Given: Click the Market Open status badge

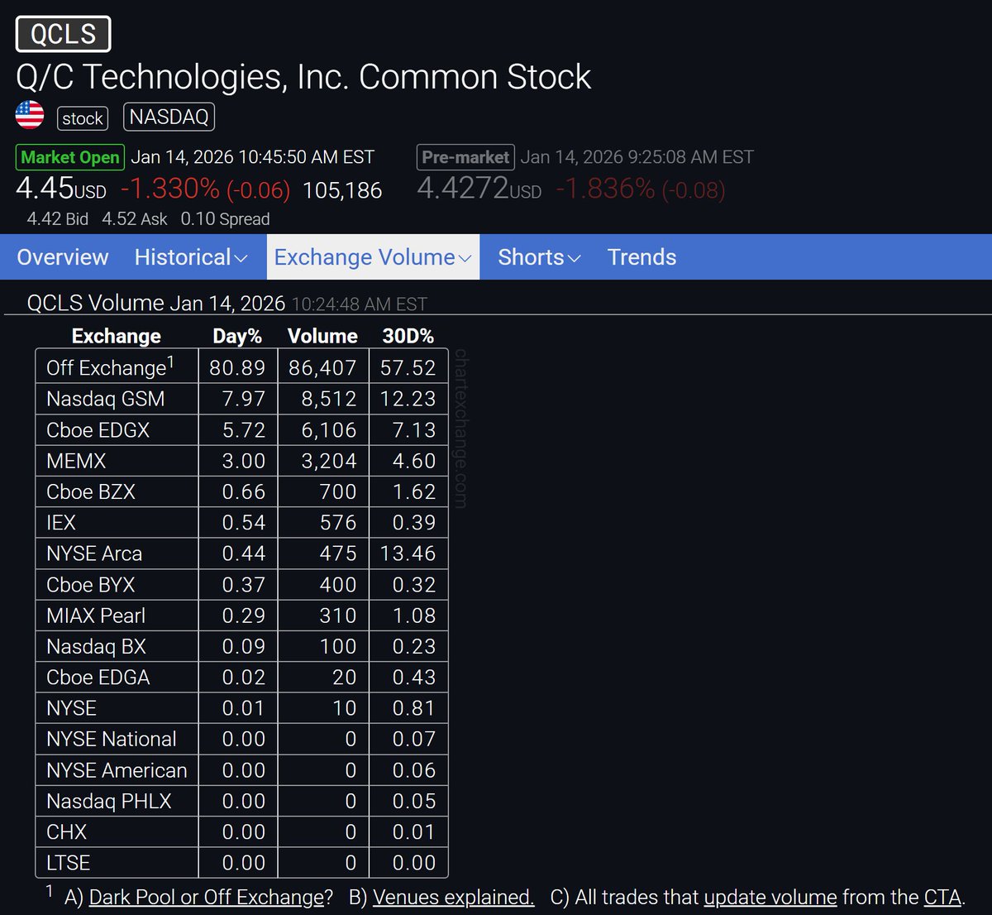Looking at the screenshot, I should click(x=70, y=157).
